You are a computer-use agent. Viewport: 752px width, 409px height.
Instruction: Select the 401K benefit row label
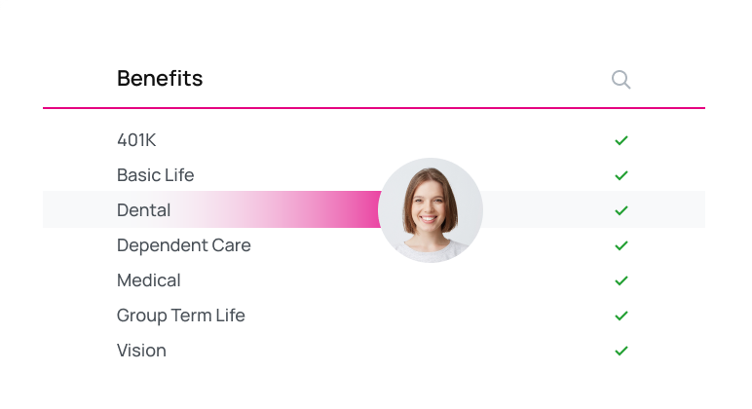(136, 140)
